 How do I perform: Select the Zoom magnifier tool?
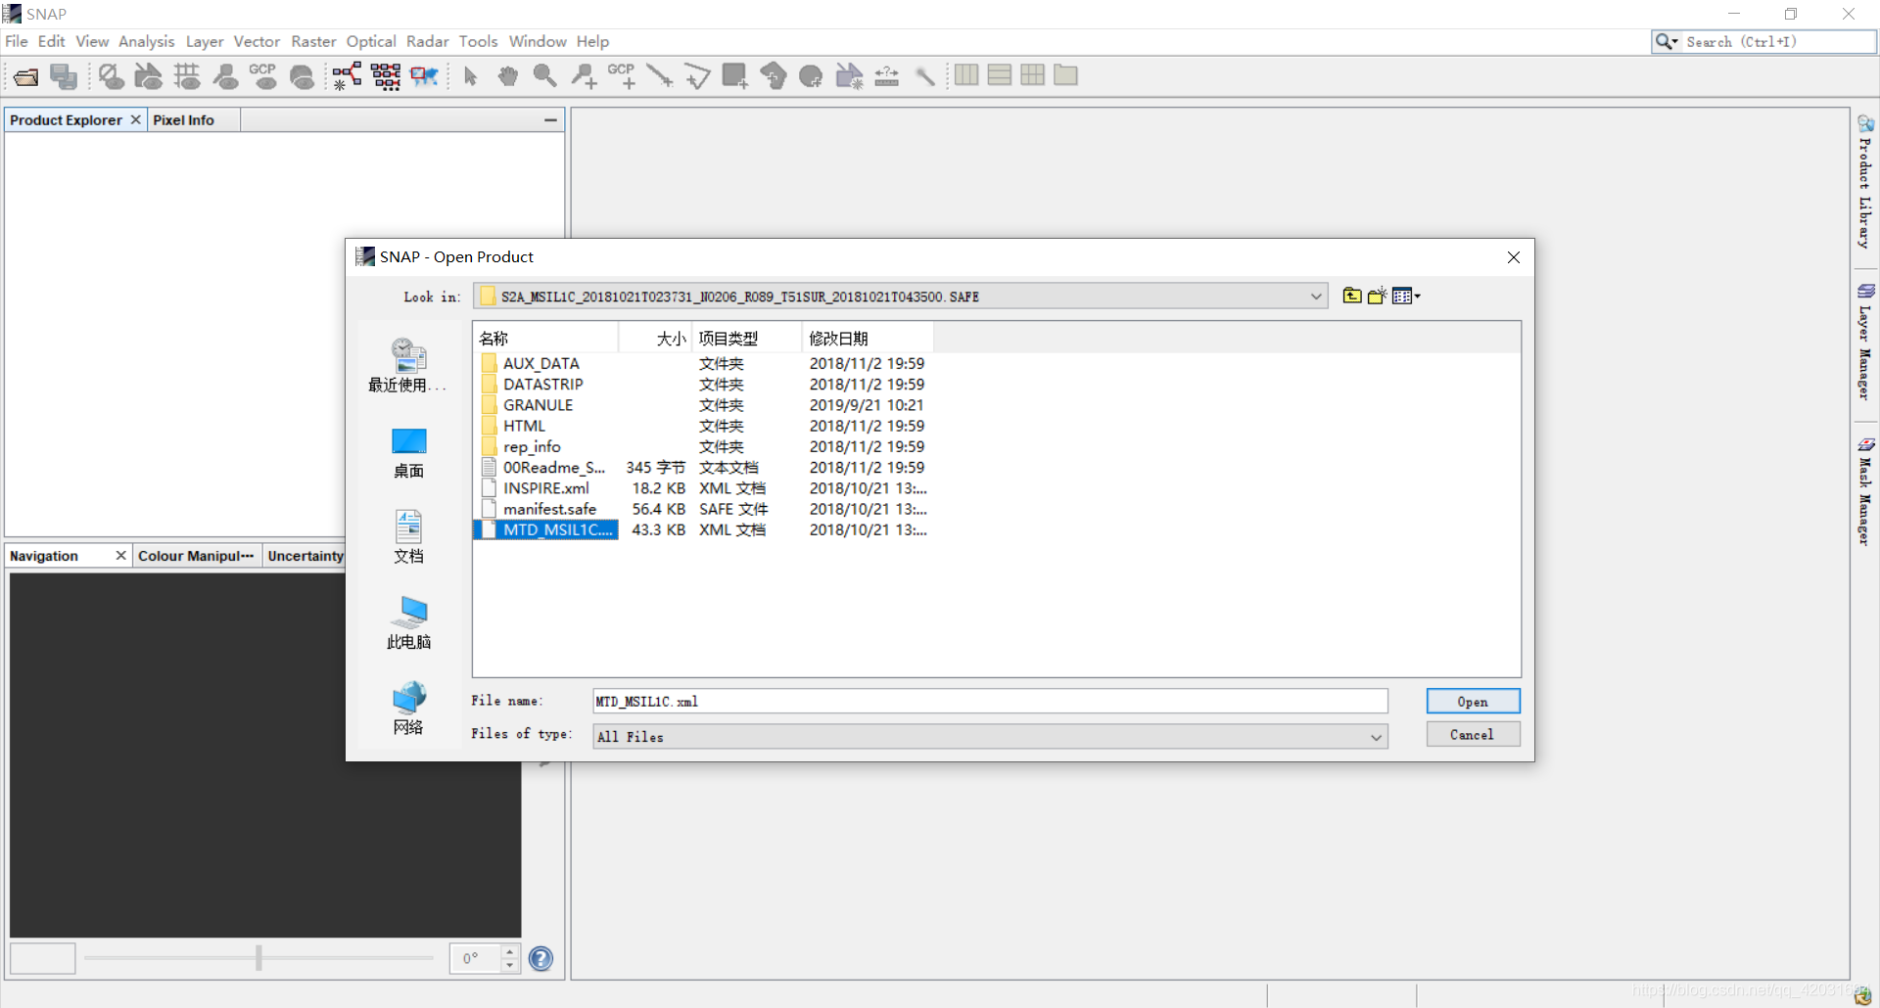(545, 76)
